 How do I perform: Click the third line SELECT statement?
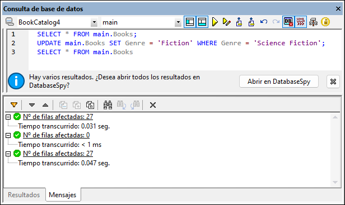click(x=85, y=52)
